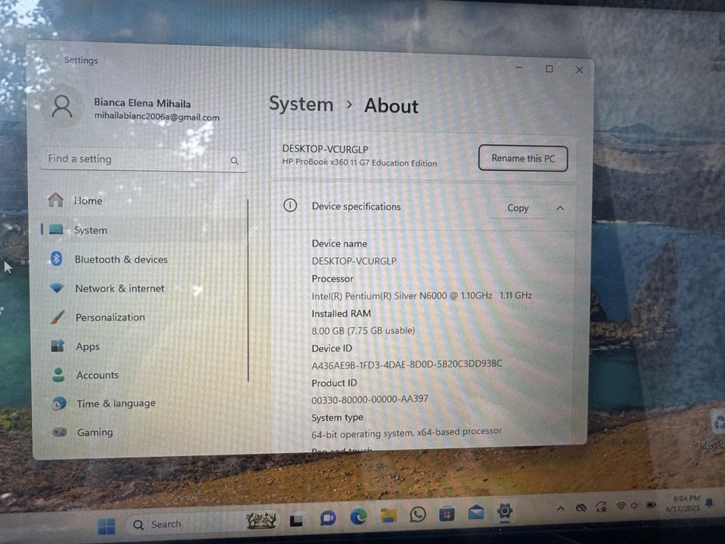The image size is (725, 544).
Task: Click the Settings gear taskbar icon
Action: pyautogui.click(x=504, y=511)
